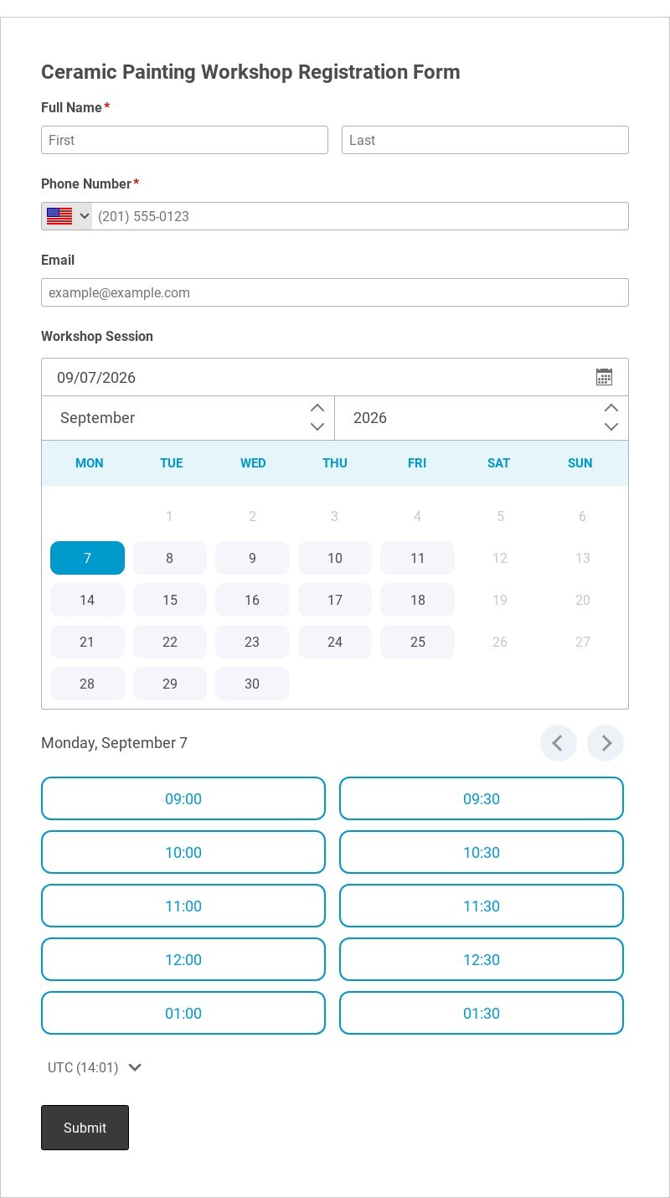Click the First name input field
Viewport: 670px width, 1198px height.
184,140
